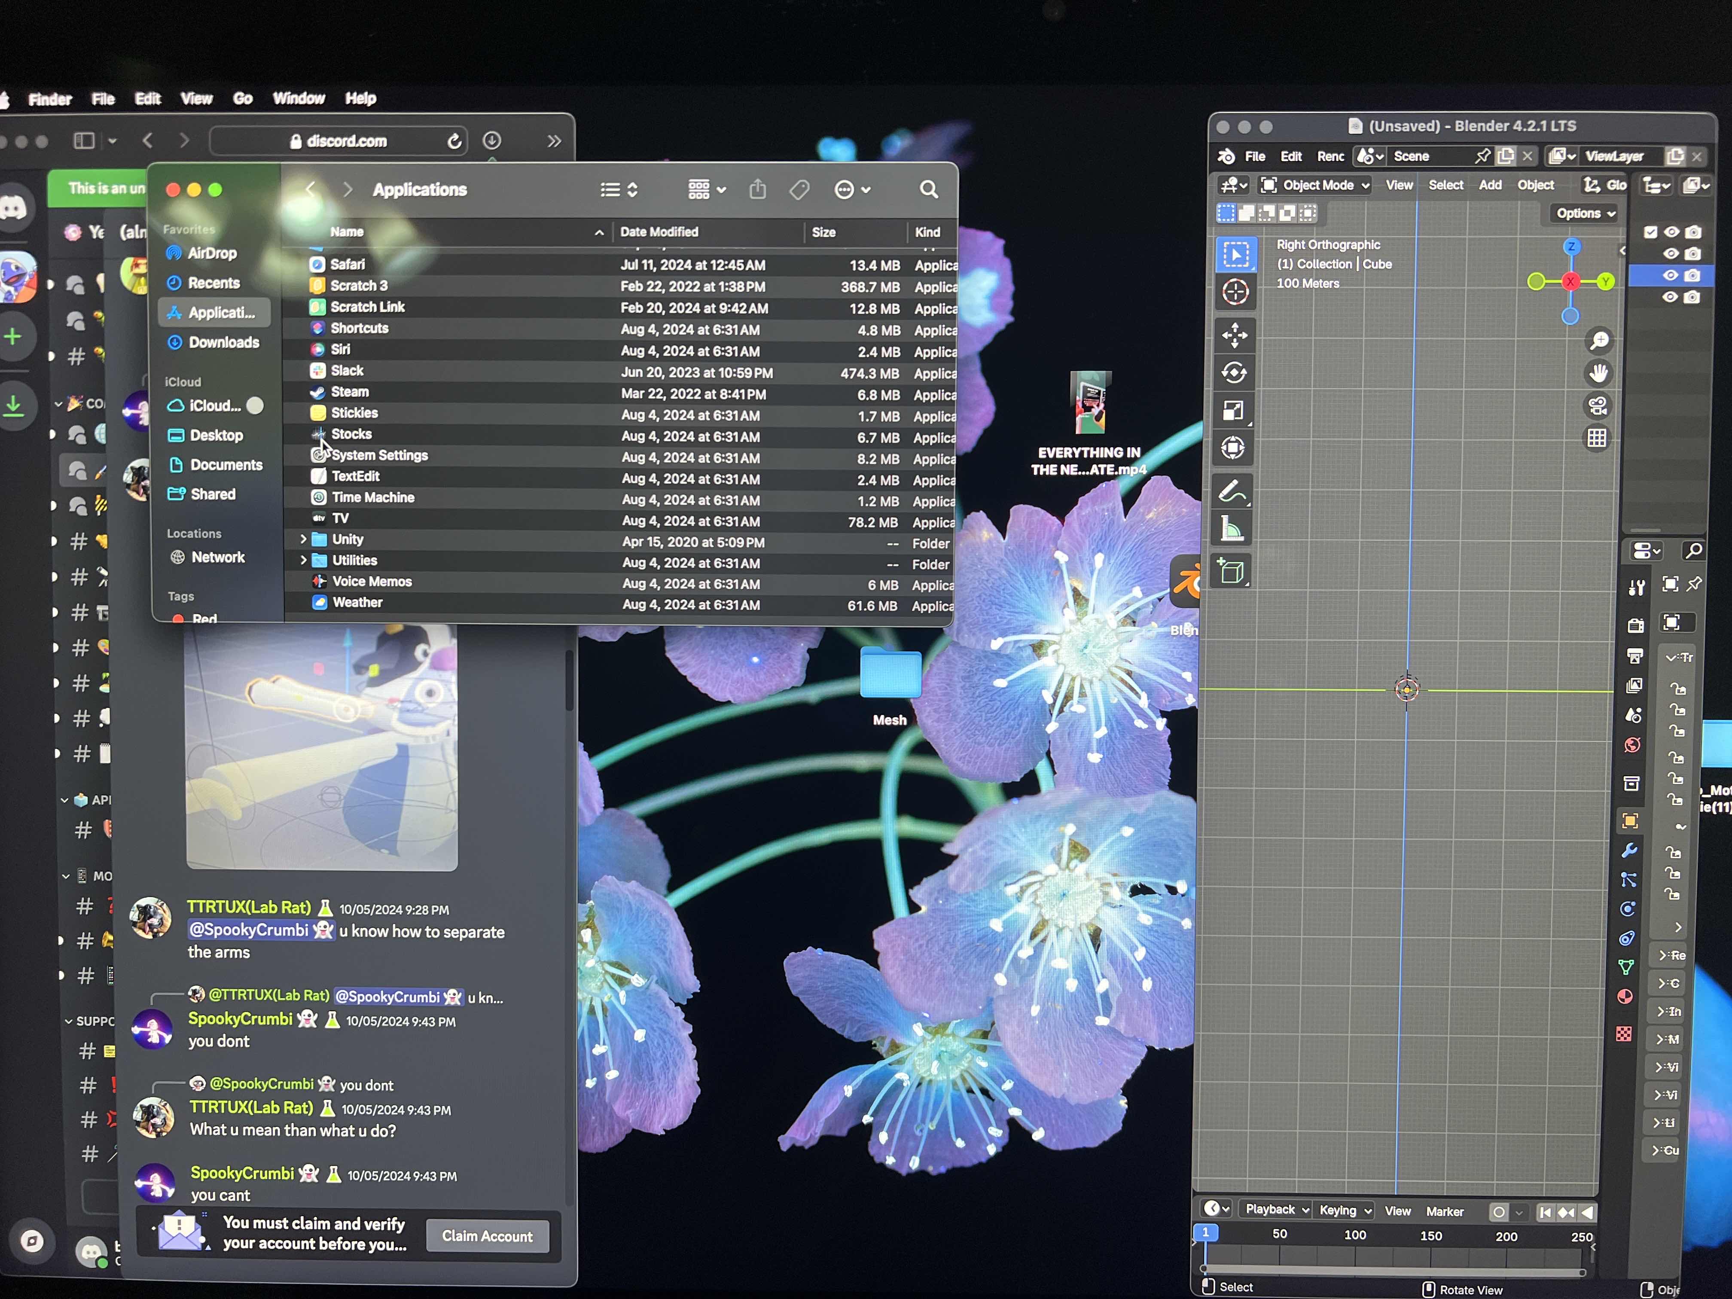The width and height of the screenshot is (1732, 1299).
Task: Open the Window menu in the macOS menu bar
Action: (298, 98)
